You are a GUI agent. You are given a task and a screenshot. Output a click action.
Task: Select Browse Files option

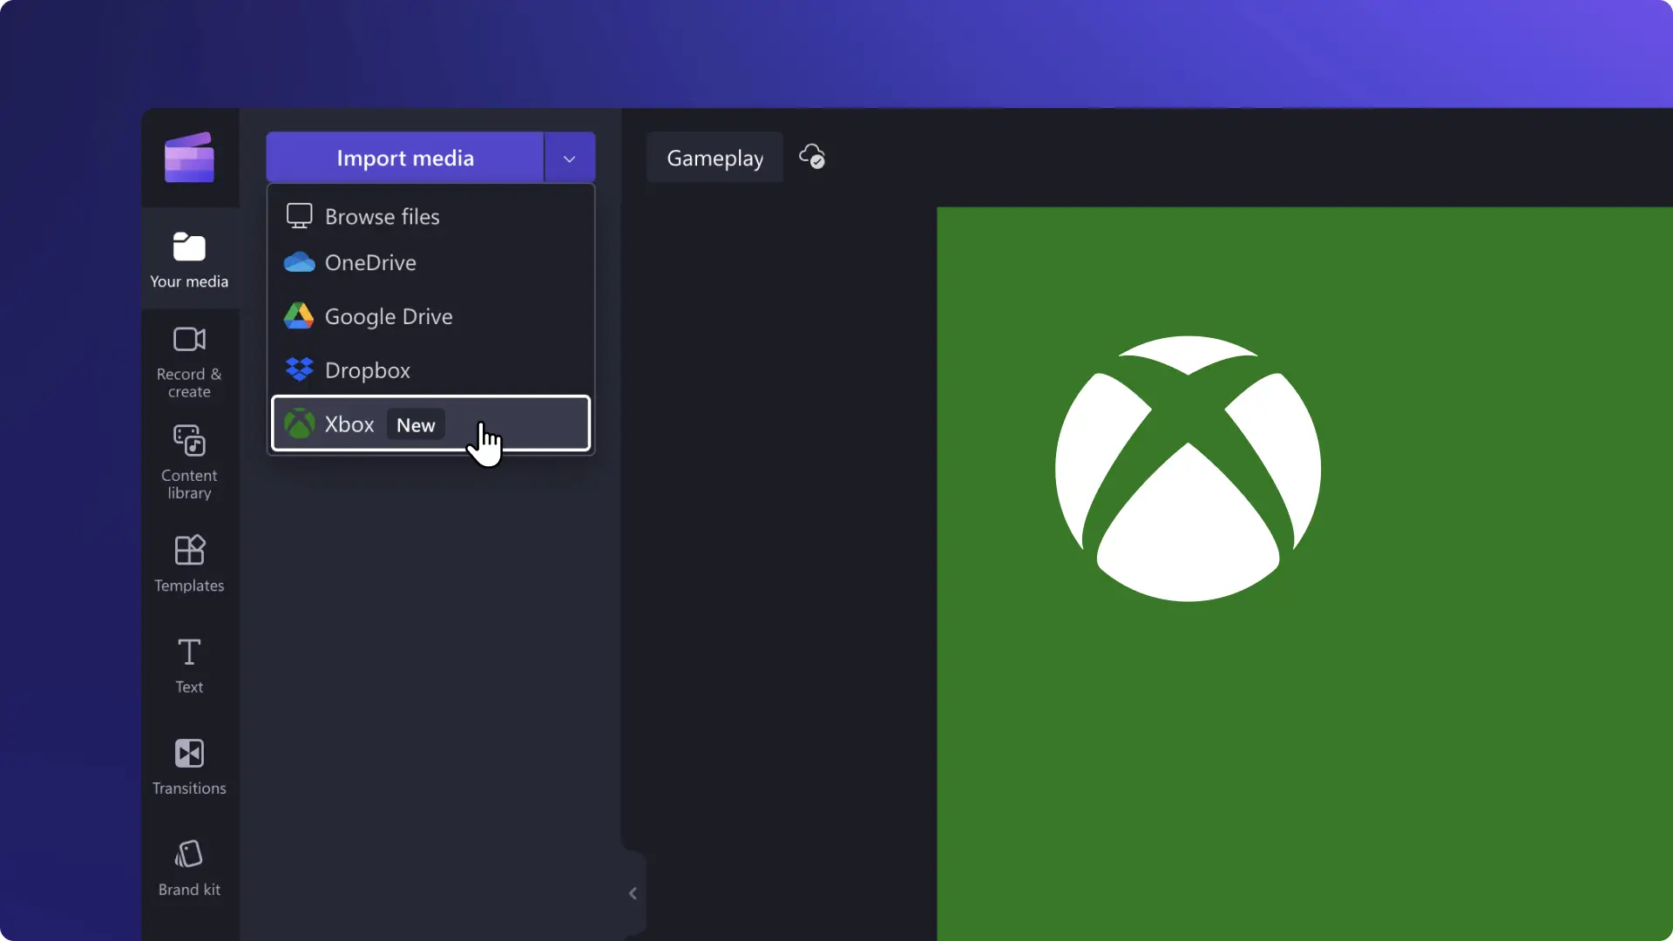pos(382,215)
